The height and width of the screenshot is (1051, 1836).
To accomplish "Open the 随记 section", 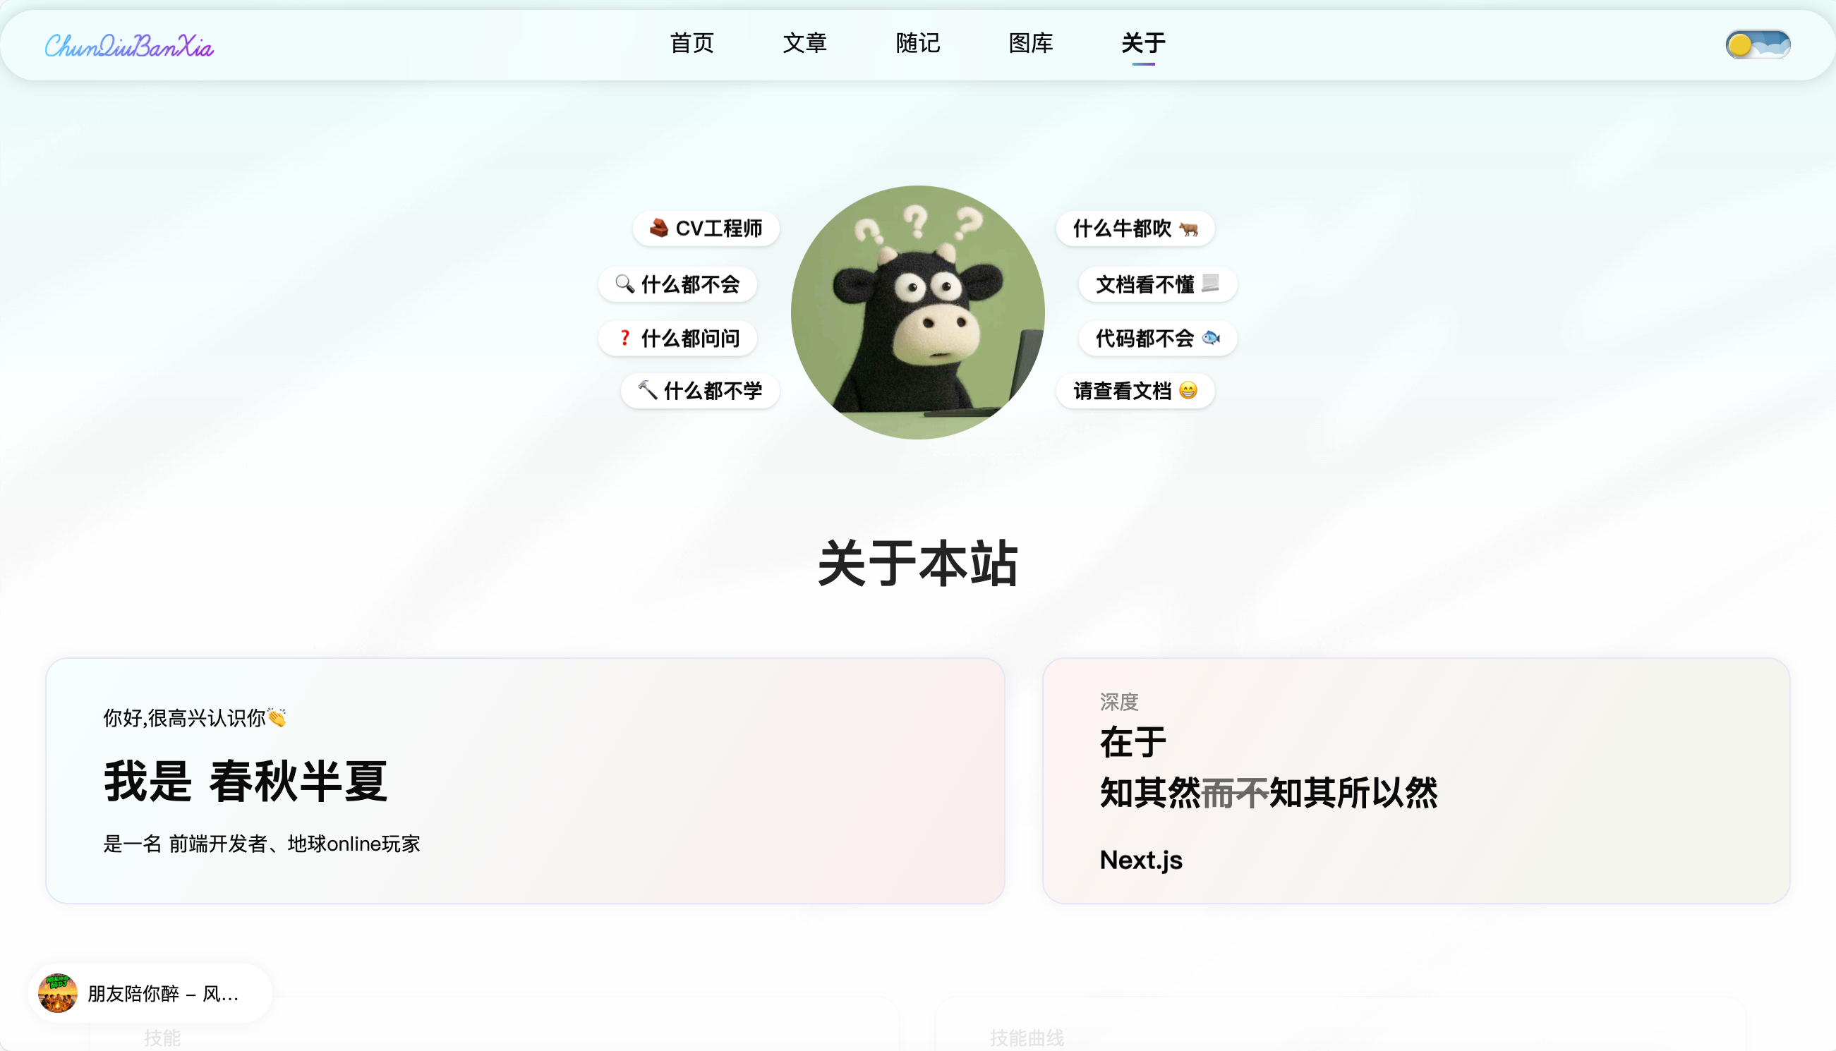I will click(917, 43).
